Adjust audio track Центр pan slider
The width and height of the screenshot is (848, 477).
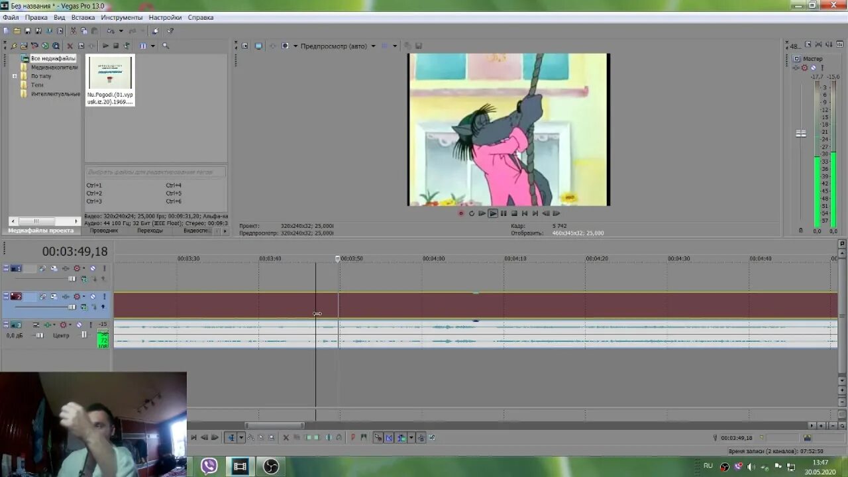click(84, 335)
